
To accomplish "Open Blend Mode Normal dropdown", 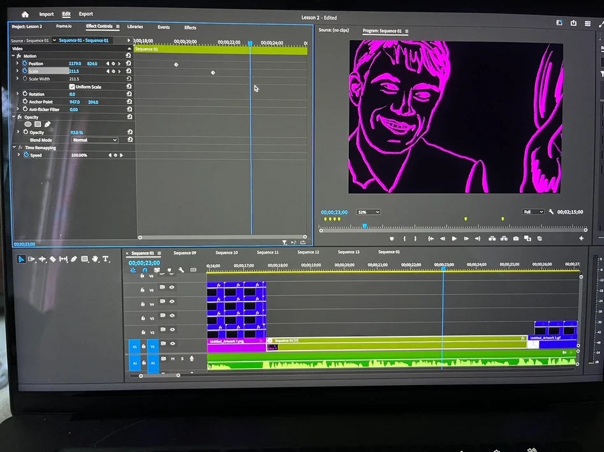I will click(x=94, y=140).
